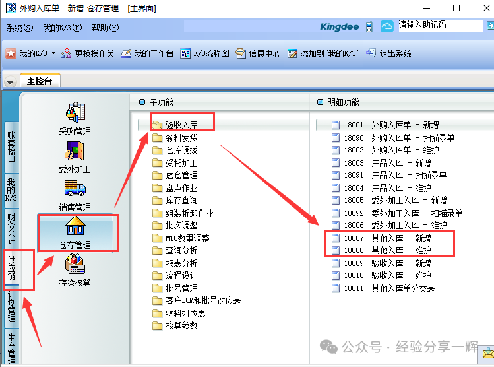Open the 存货核算 module icon
494x367 pixels.
tap(75, 265)
